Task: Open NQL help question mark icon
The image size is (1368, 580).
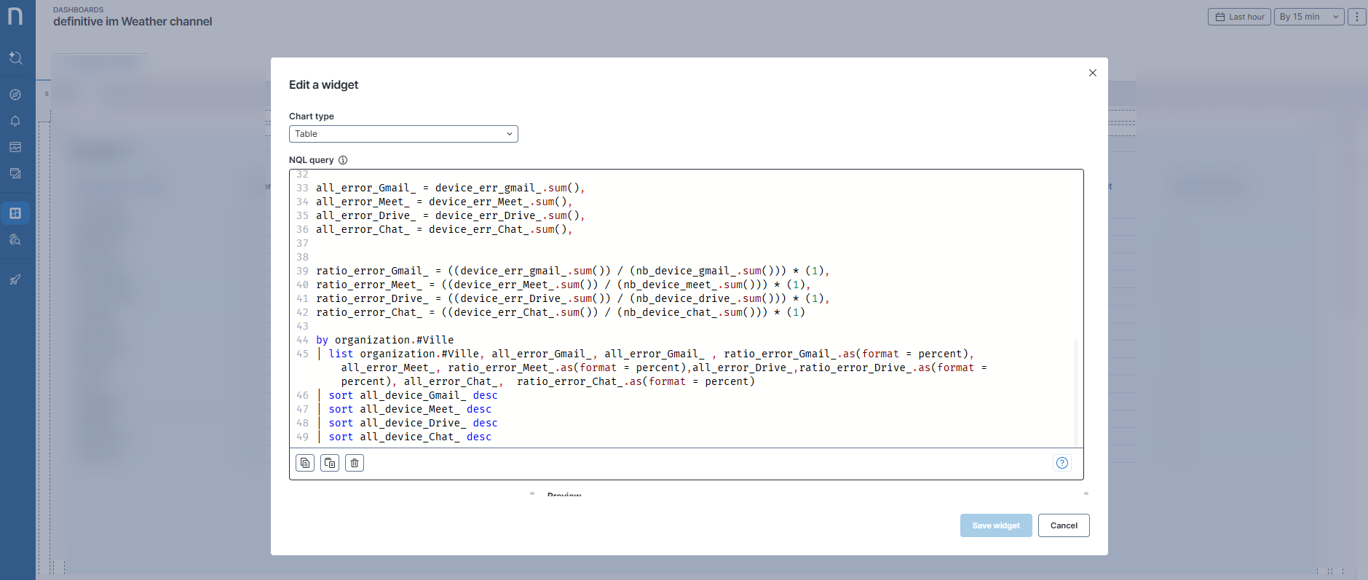Action: click(1062, 463)
